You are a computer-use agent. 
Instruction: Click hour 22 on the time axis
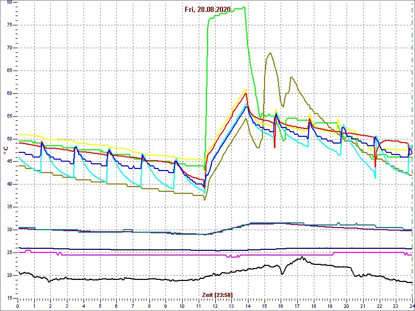(379, 305)
